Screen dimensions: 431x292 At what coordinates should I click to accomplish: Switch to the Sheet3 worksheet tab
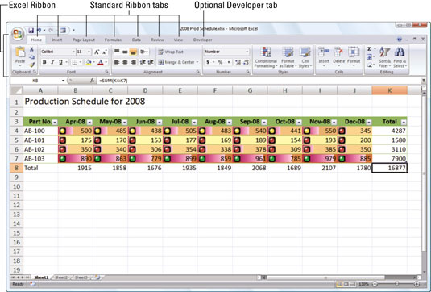[x=81, y=277]
